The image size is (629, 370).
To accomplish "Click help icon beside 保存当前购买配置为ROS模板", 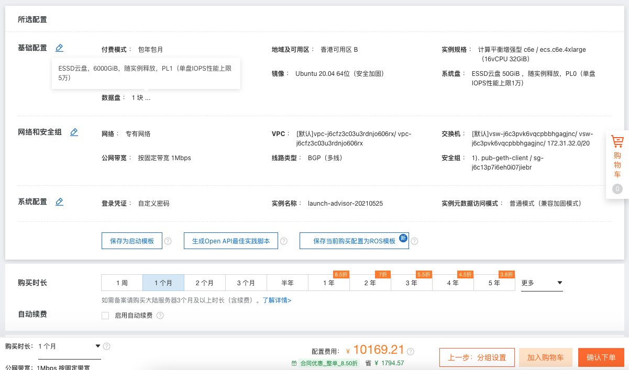I will (x=414, y=241).
